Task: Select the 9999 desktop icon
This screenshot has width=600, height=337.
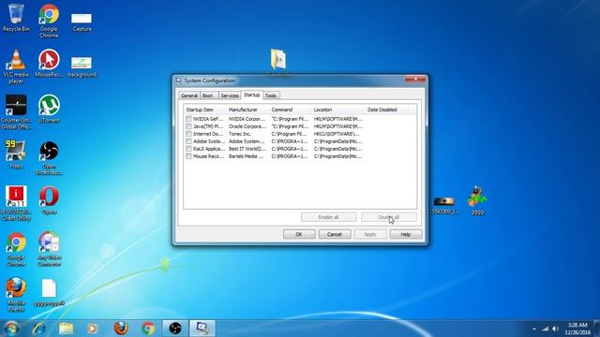Action: pyautogui.click(x=477, y=200)
